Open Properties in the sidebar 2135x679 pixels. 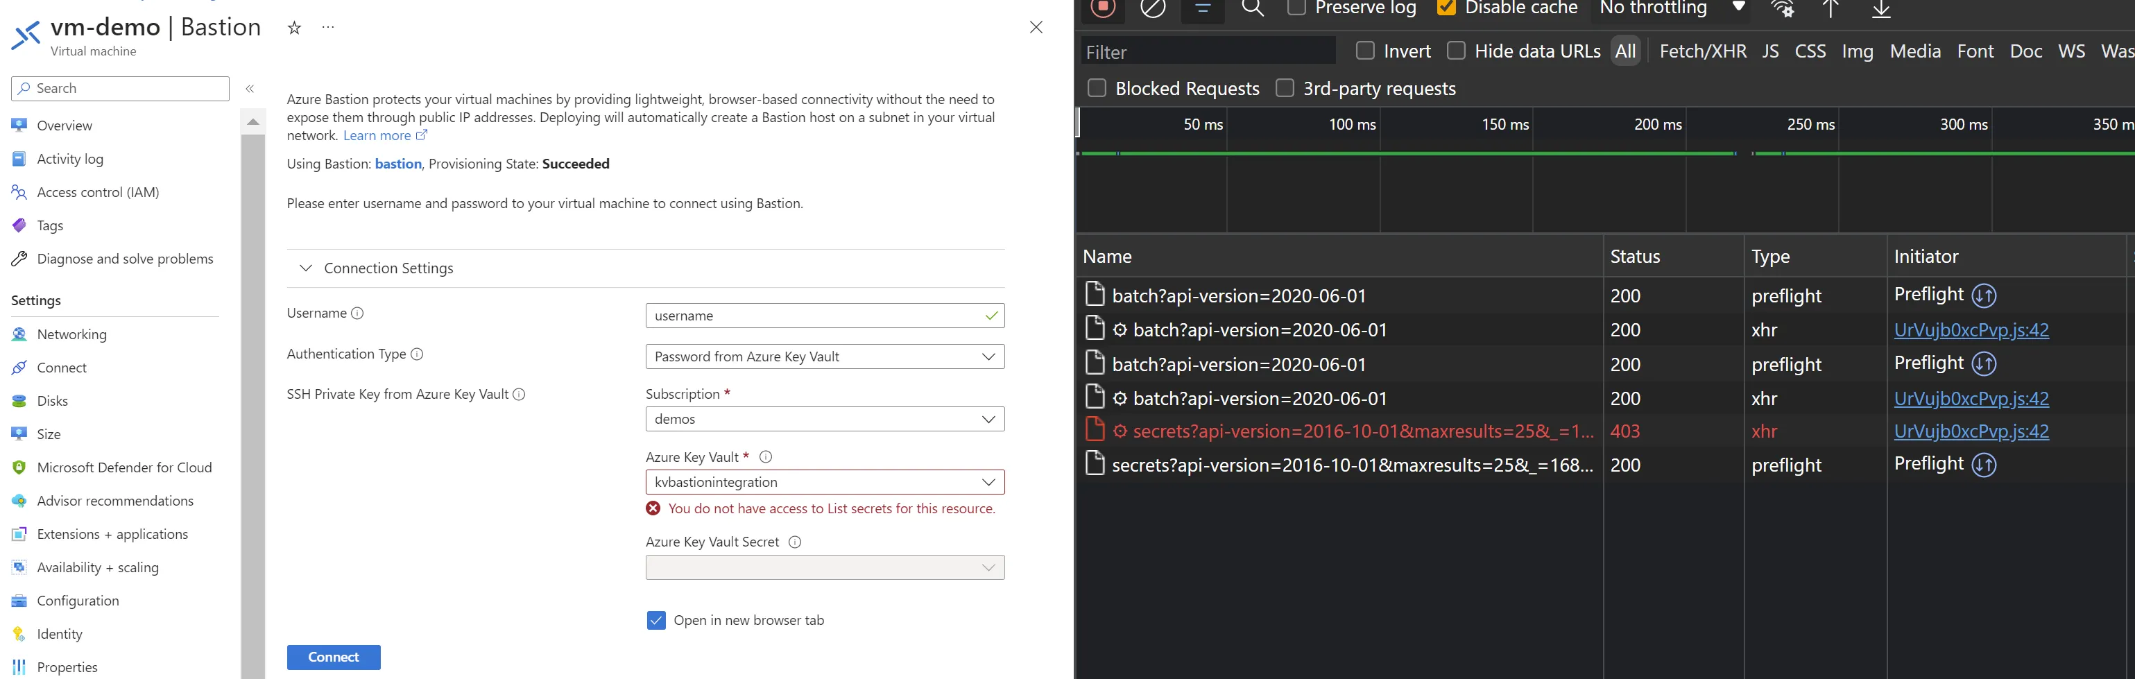pos(67,666)
